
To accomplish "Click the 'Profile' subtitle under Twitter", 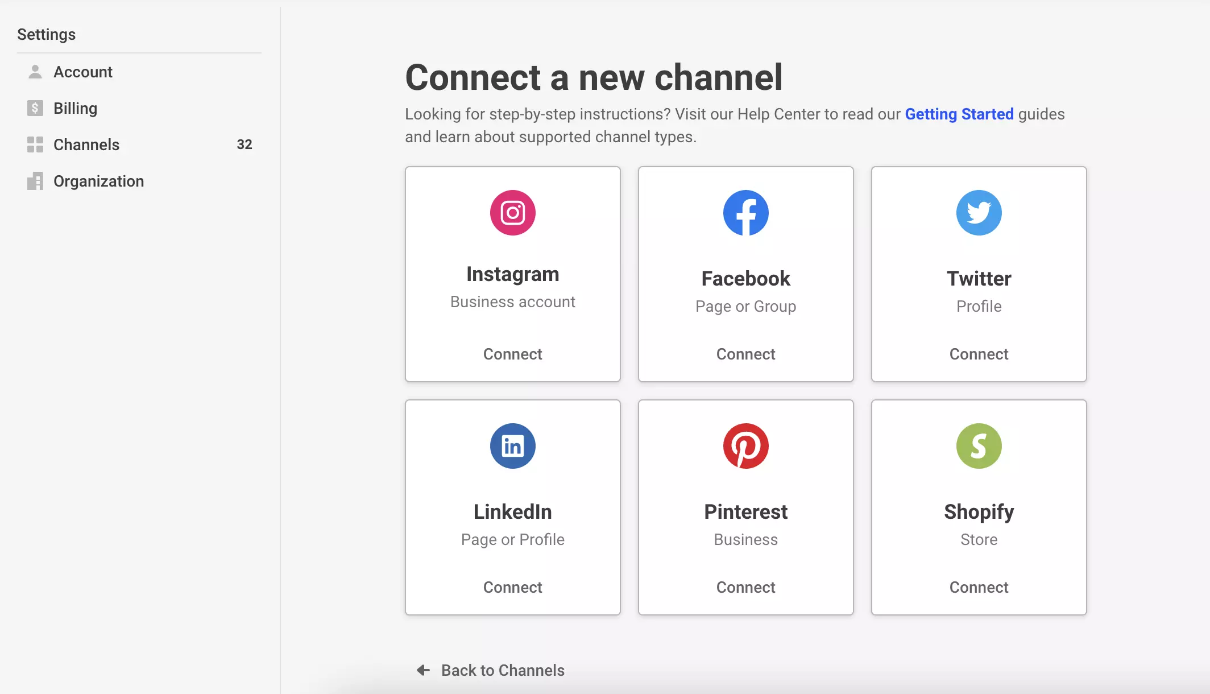I will pos(979,306).
